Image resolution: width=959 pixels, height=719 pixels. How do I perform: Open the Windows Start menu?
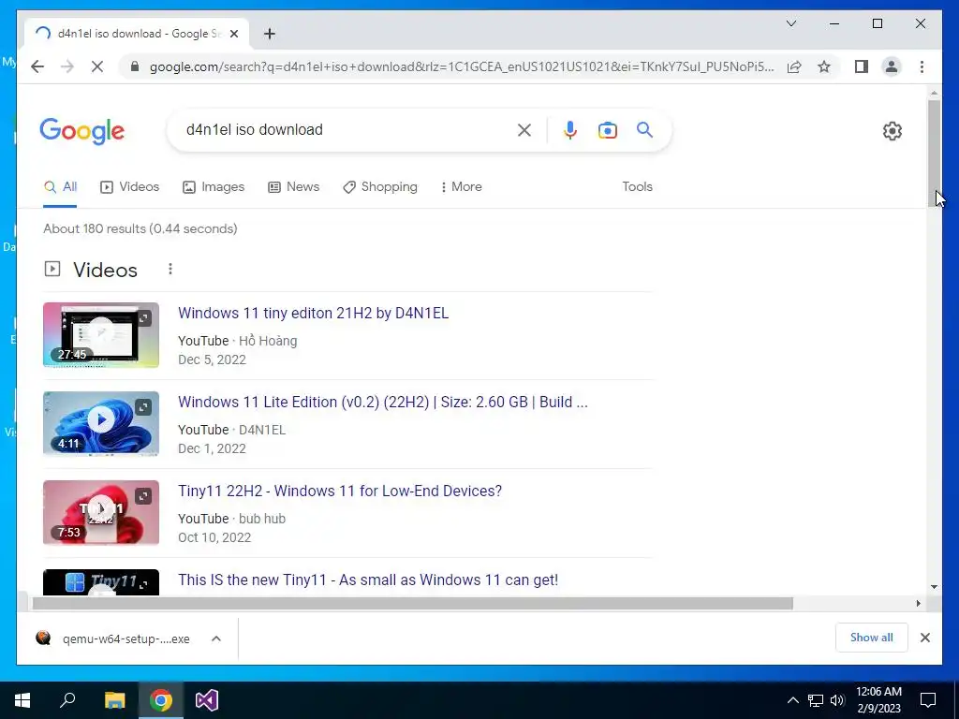(x=22, y=700)
